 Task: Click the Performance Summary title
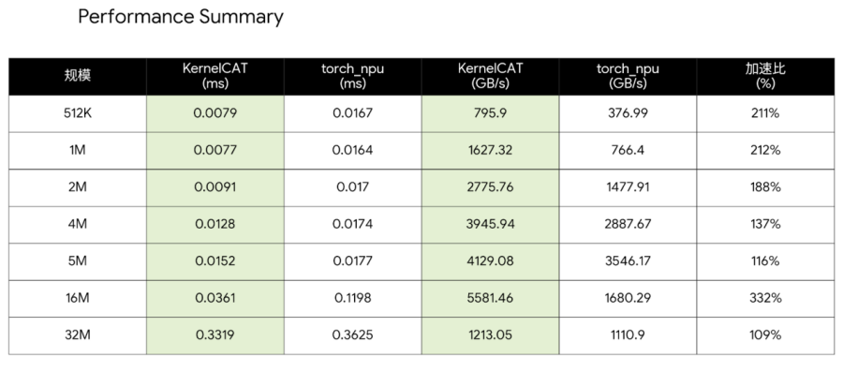tap(181, 17)
